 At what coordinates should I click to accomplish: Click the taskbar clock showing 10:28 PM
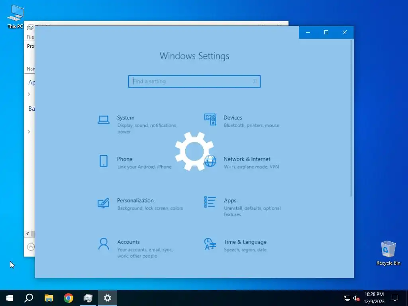tap(374, 298)
